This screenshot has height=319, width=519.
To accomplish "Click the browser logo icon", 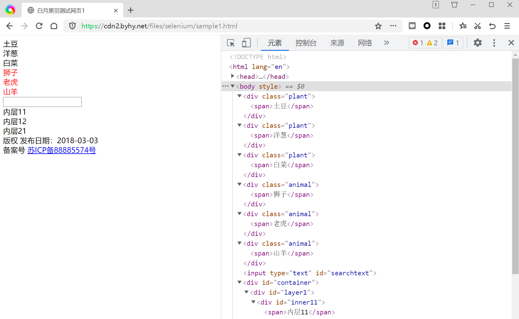I will [10, 10].
